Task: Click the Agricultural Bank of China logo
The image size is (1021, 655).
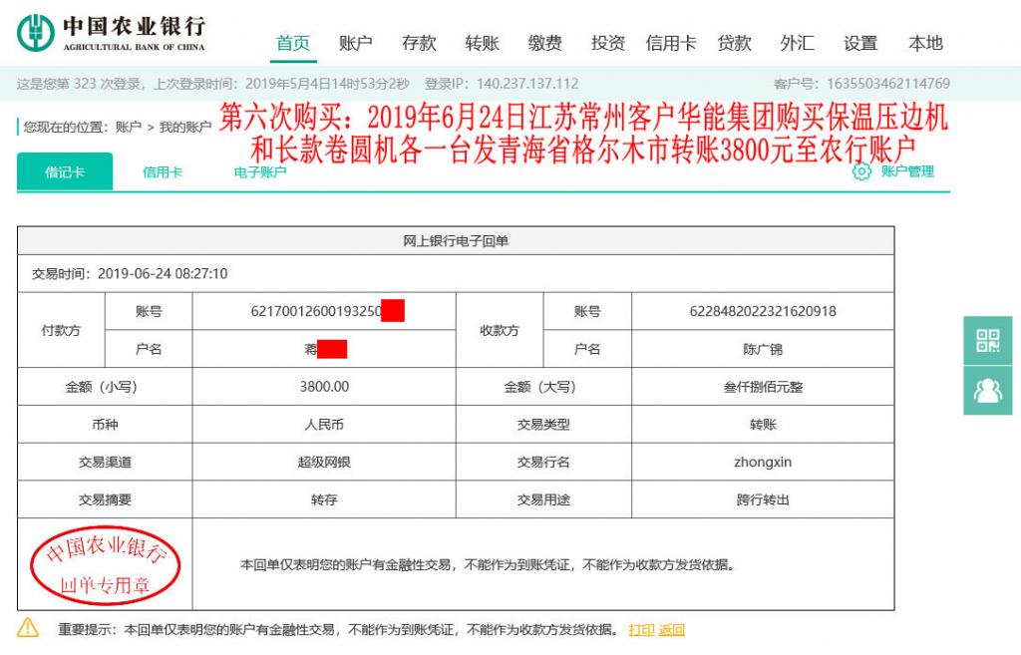Action: (x=36, y=33)
